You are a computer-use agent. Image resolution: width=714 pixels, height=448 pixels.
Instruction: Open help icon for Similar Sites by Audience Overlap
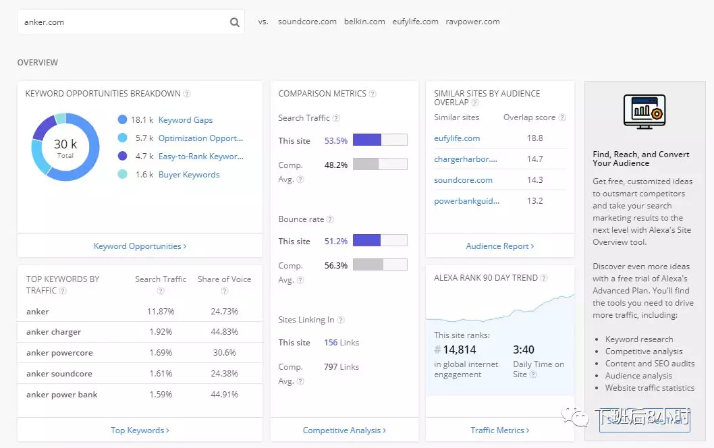click(475, 103)
